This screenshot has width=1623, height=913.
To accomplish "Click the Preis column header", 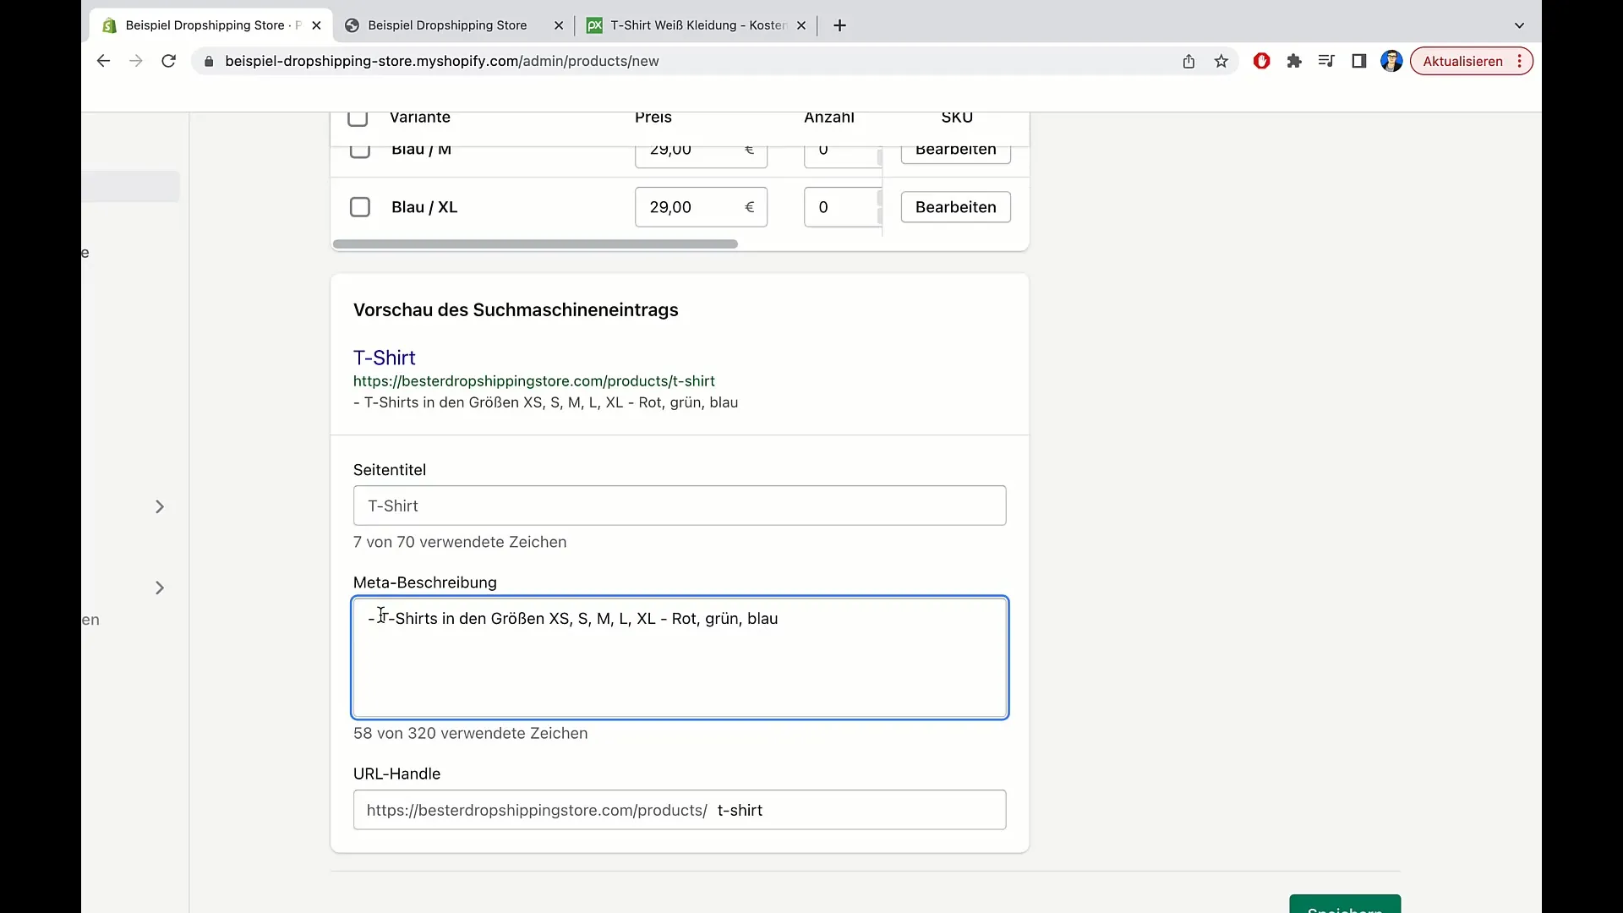I will point(653,118).
